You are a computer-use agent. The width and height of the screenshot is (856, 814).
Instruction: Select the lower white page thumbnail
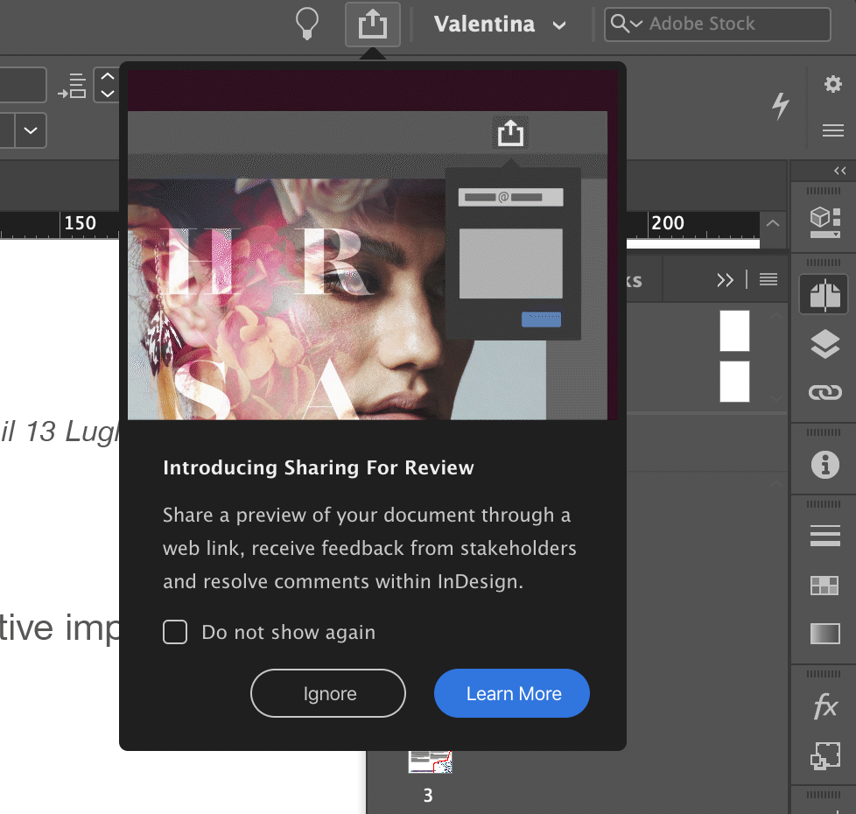(x=734, y=381)
